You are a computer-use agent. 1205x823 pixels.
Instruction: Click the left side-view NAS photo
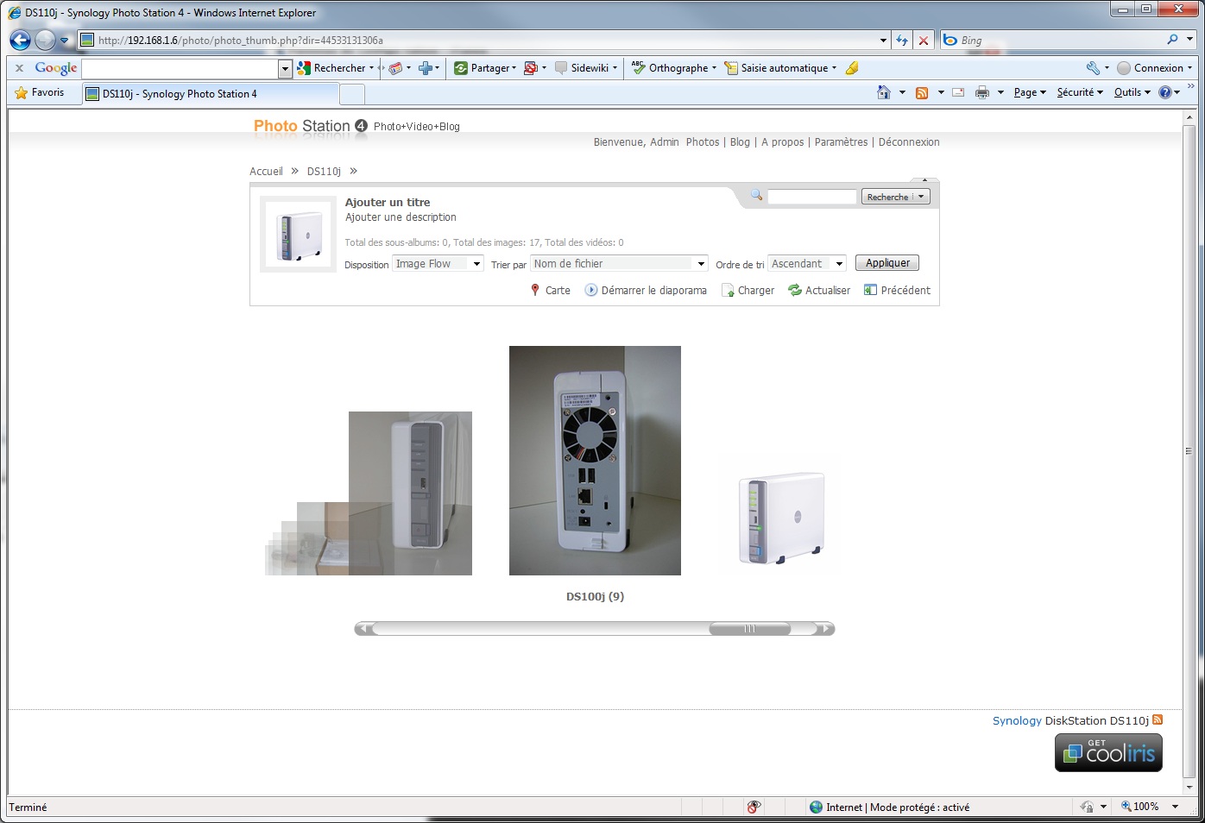tap(410, 493)
